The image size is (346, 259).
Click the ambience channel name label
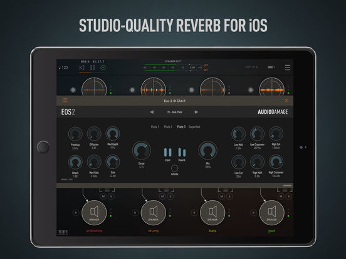click(x=94, y=231)
